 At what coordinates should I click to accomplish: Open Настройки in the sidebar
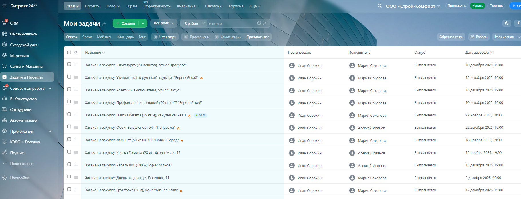(x=19, y=178)
